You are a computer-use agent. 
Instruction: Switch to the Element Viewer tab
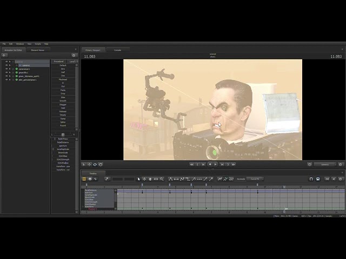[37, 50]
